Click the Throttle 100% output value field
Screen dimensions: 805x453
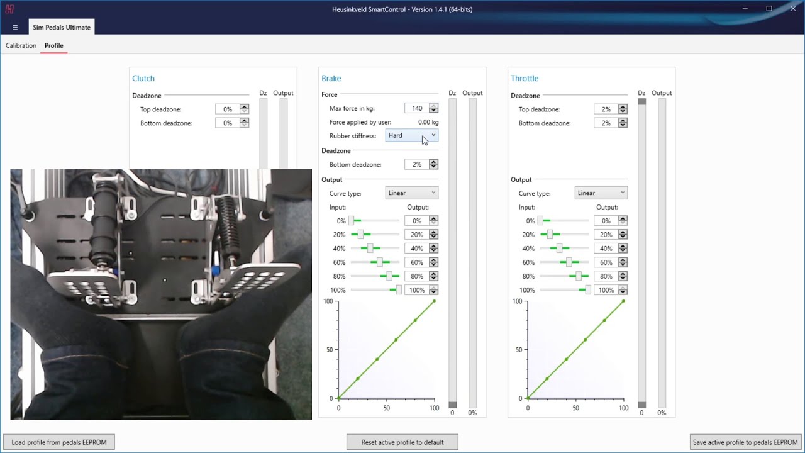pos(606,290)
